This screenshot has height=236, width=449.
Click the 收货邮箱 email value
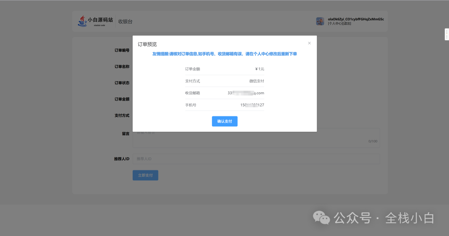coord(246,93)
